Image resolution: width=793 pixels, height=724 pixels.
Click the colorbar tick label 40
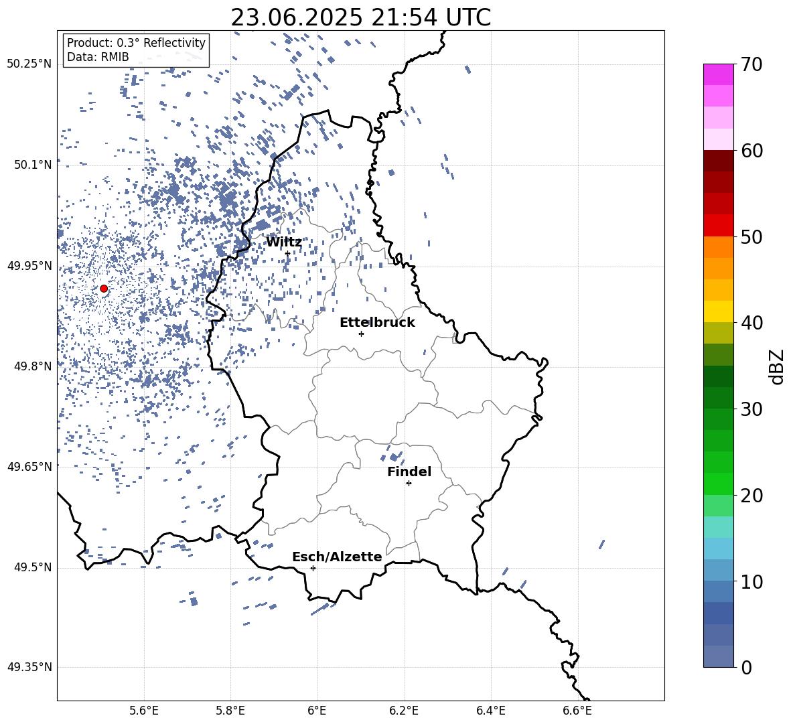(751, 323)
